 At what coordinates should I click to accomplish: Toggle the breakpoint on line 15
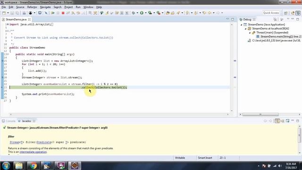[2, 61]
